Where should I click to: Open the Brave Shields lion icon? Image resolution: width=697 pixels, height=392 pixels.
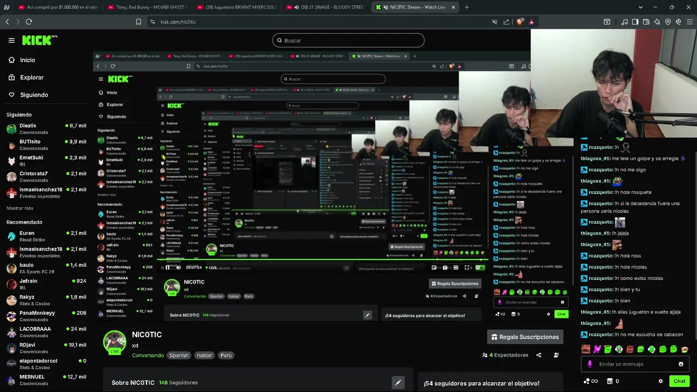520,22
